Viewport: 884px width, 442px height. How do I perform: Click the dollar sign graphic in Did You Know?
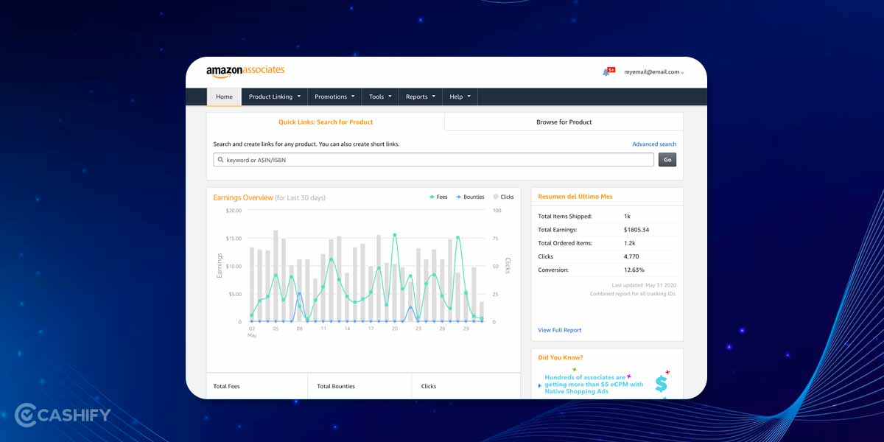(662, 382)
